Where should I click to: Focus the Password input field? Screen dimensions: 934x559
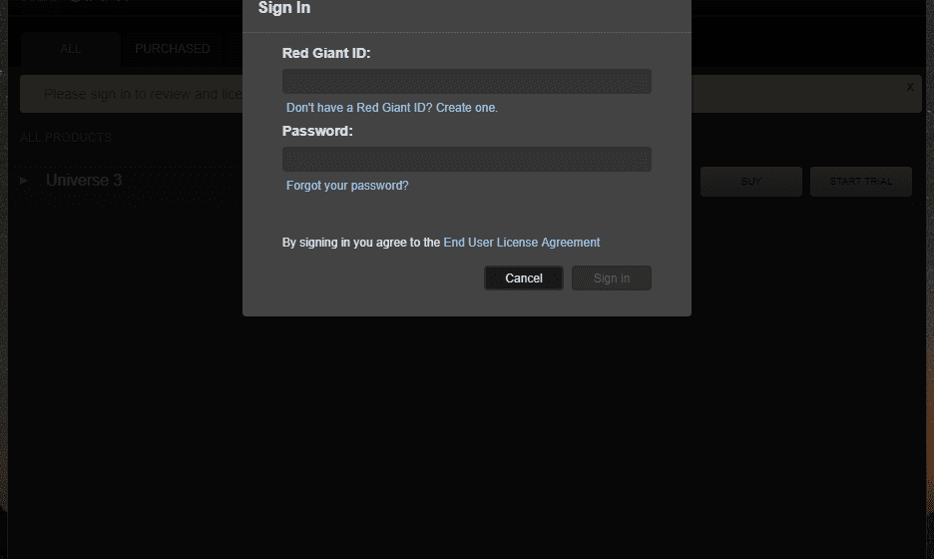[466, 159]
